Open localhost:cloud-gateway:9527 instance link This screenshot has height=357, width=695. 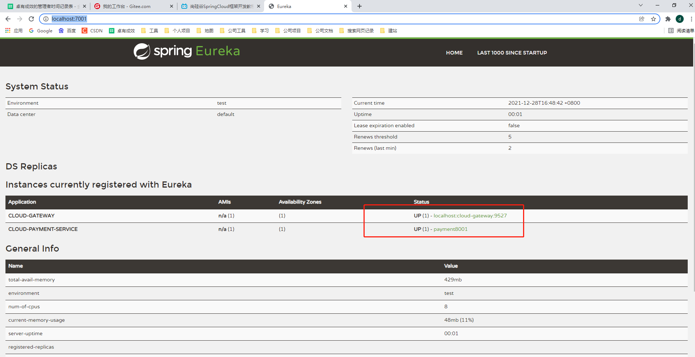470,216
